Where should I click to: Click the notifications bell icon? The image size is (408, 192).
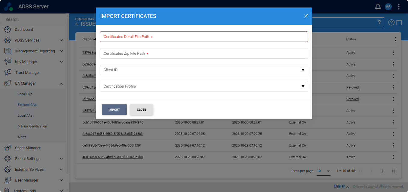coord(378,7)
